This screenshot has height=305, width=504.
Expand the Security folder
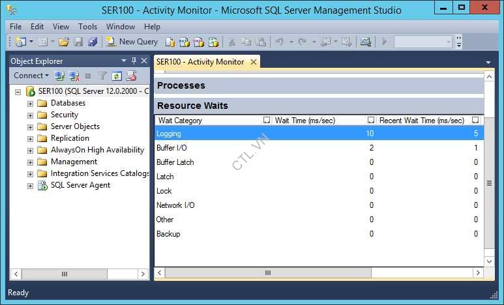(x=30, y=115)
